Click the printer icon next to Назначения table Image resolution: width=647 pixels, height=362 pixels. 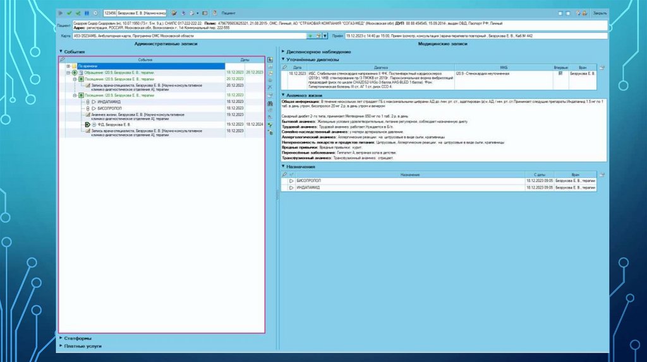point(602,174)
